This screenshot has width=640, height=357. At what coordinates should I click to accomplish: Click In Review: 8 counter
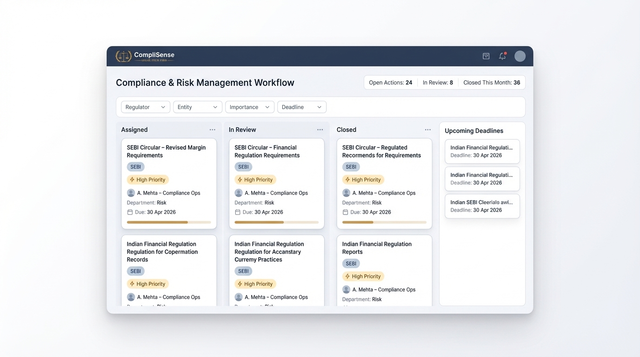pyautogui.click(x=438, y=82)
